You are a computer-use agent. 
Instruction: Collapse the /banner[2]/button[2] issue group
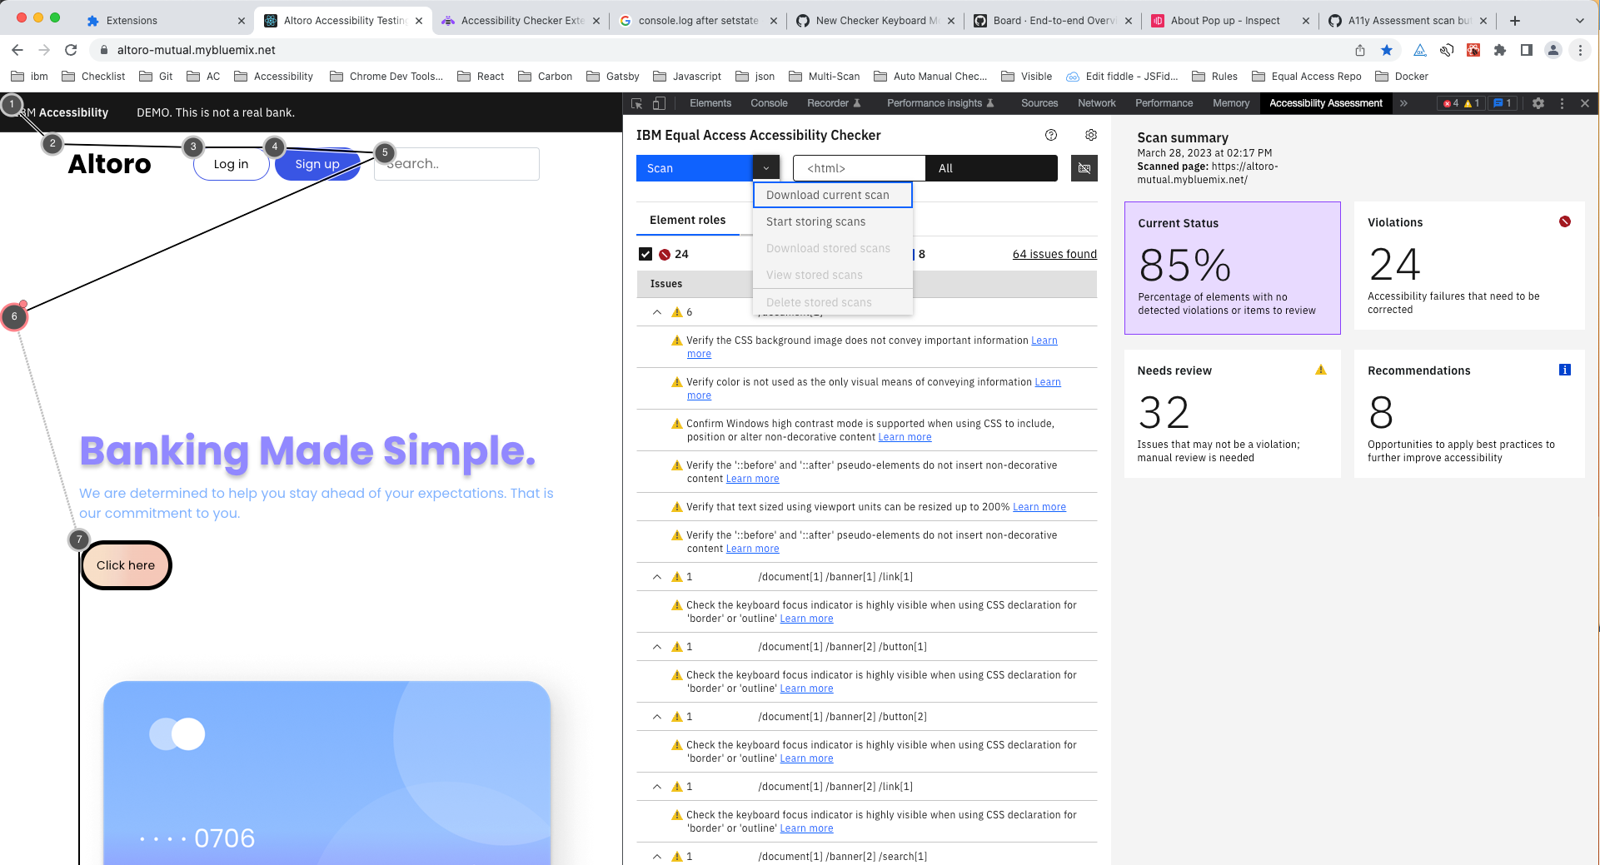(657, 717)
